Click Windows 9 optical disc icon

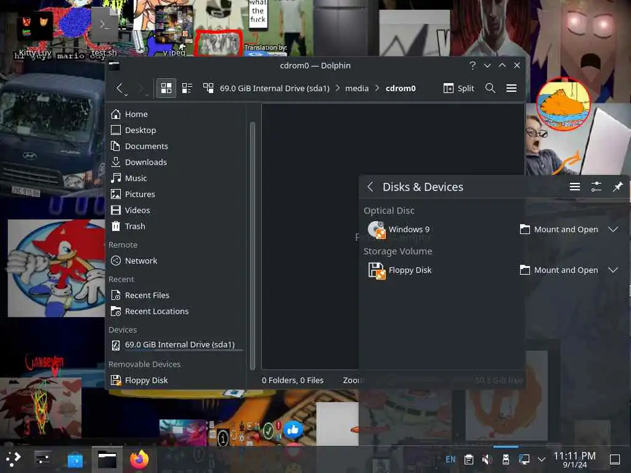point(377,230)
